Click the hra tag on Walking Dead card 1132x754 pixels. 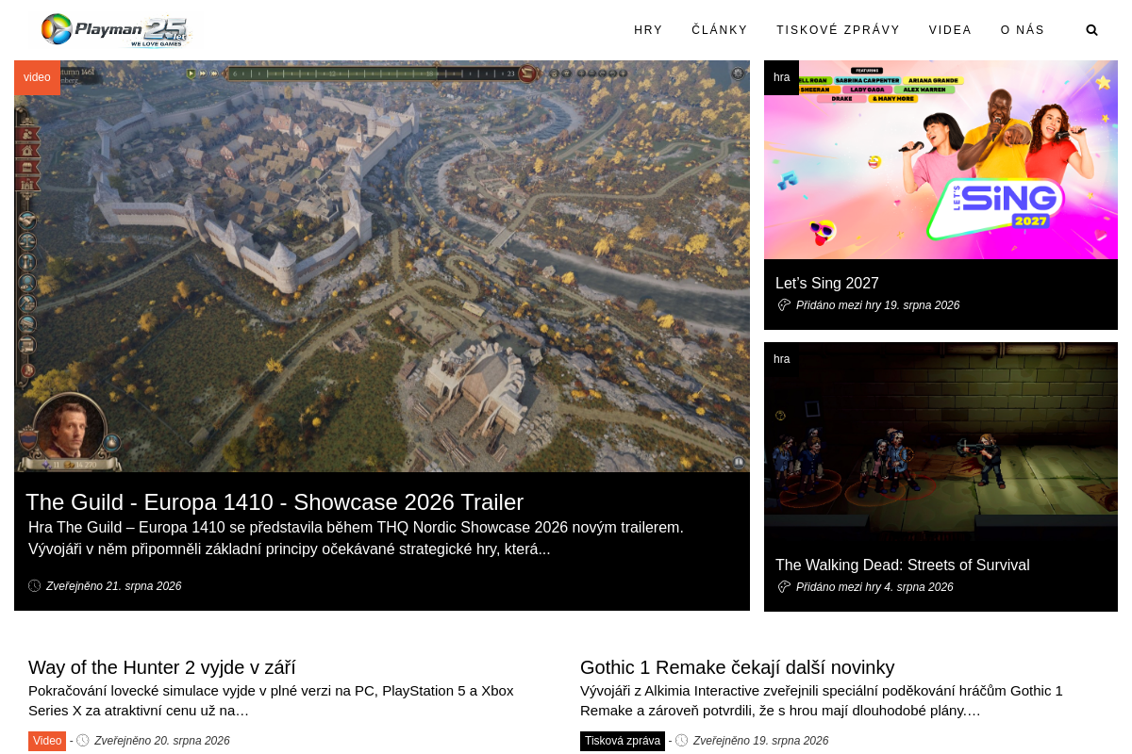click(x=781, y=359)
